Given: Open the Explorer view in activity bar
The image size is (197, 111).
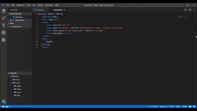Looking at the screenshot, I should 3,11.
